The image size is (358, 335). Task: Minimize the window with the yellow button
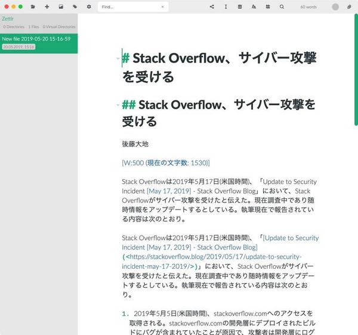pos(14,7)
